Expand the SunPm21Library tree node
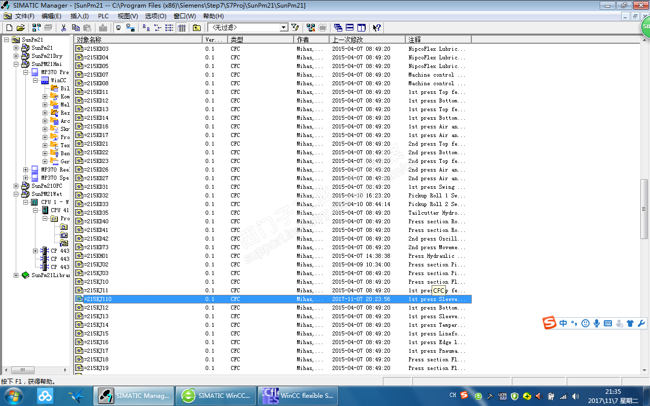The height and width of the screenshot is (406, 650). click(x=16, y=275)
